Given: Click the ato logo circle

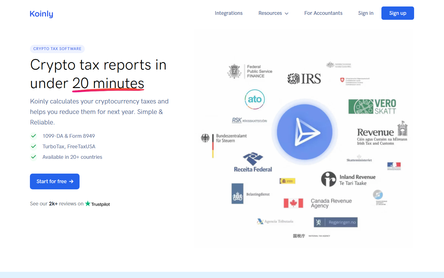Looking at the screenshot, I should [x=255, y=99].
